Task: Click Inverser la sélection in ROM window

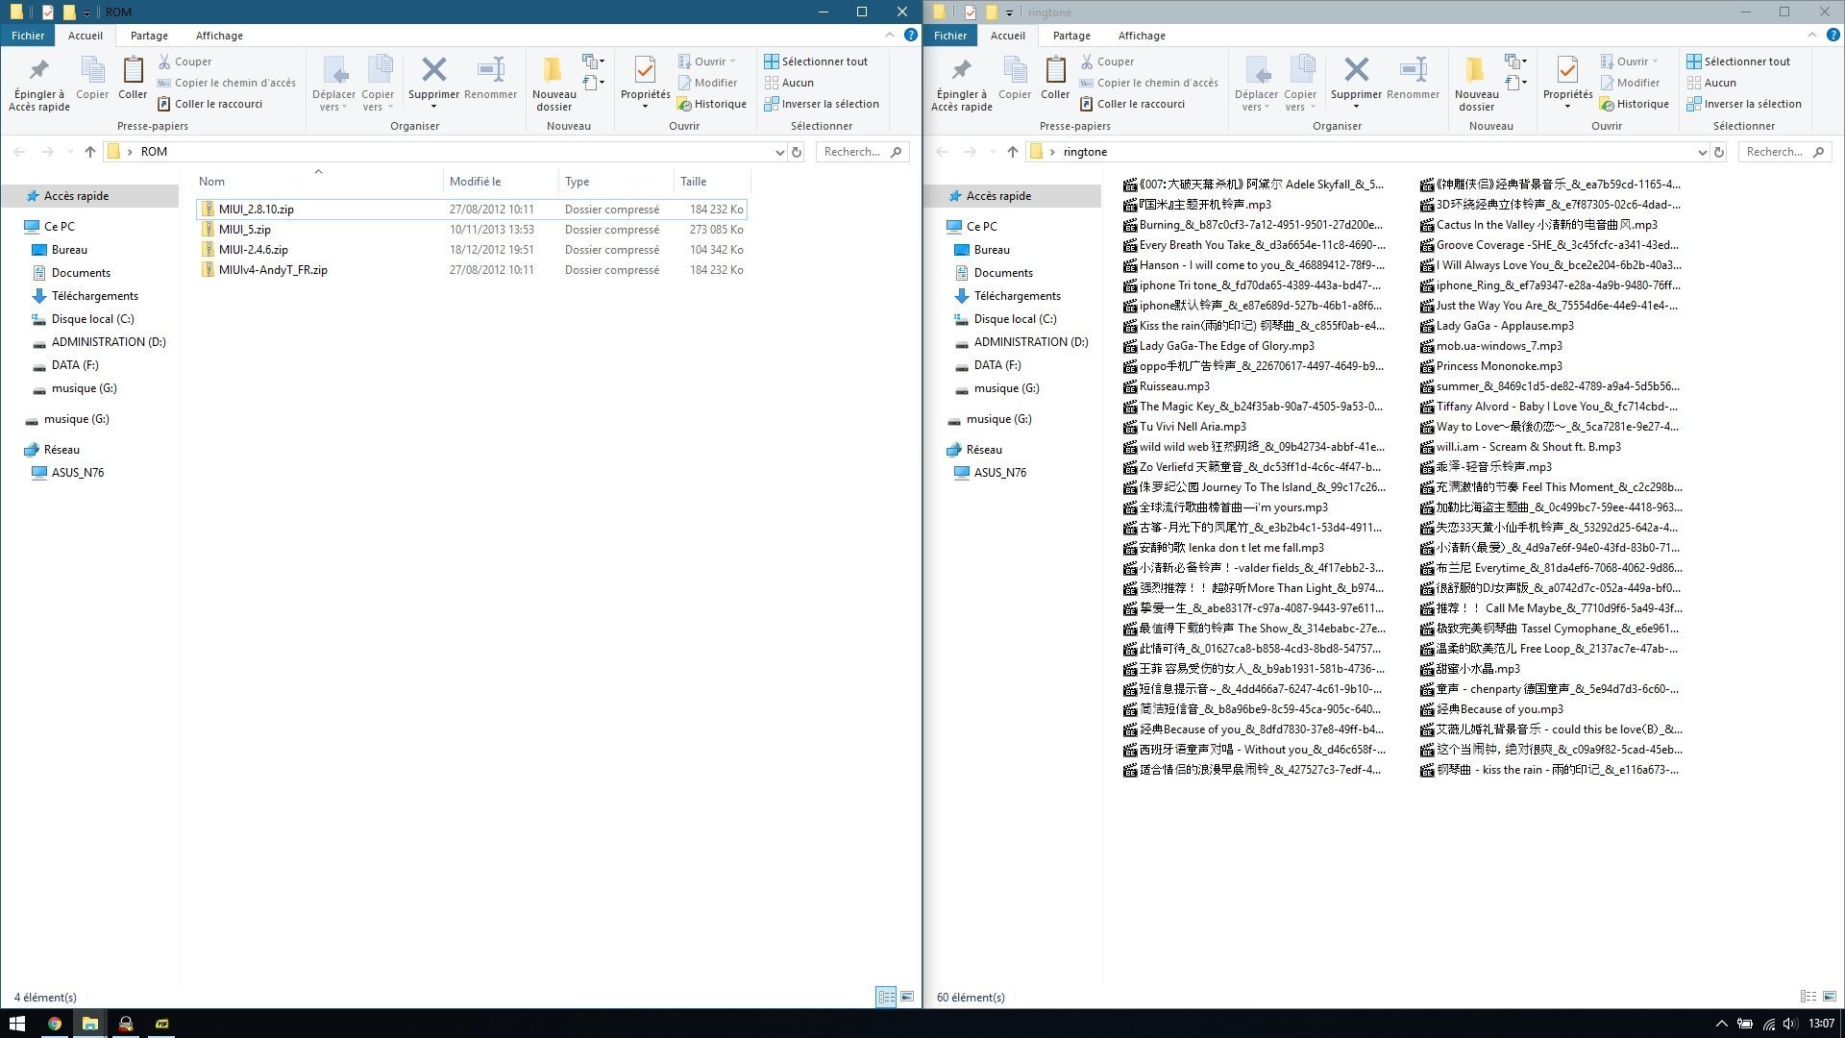Action: 822,104
